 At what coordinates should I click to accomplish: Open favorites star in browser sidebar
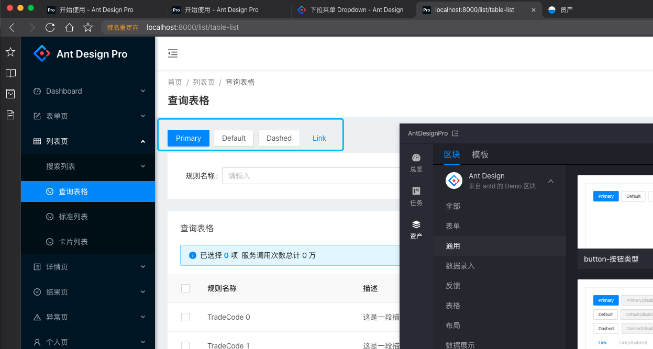(10, 52)
